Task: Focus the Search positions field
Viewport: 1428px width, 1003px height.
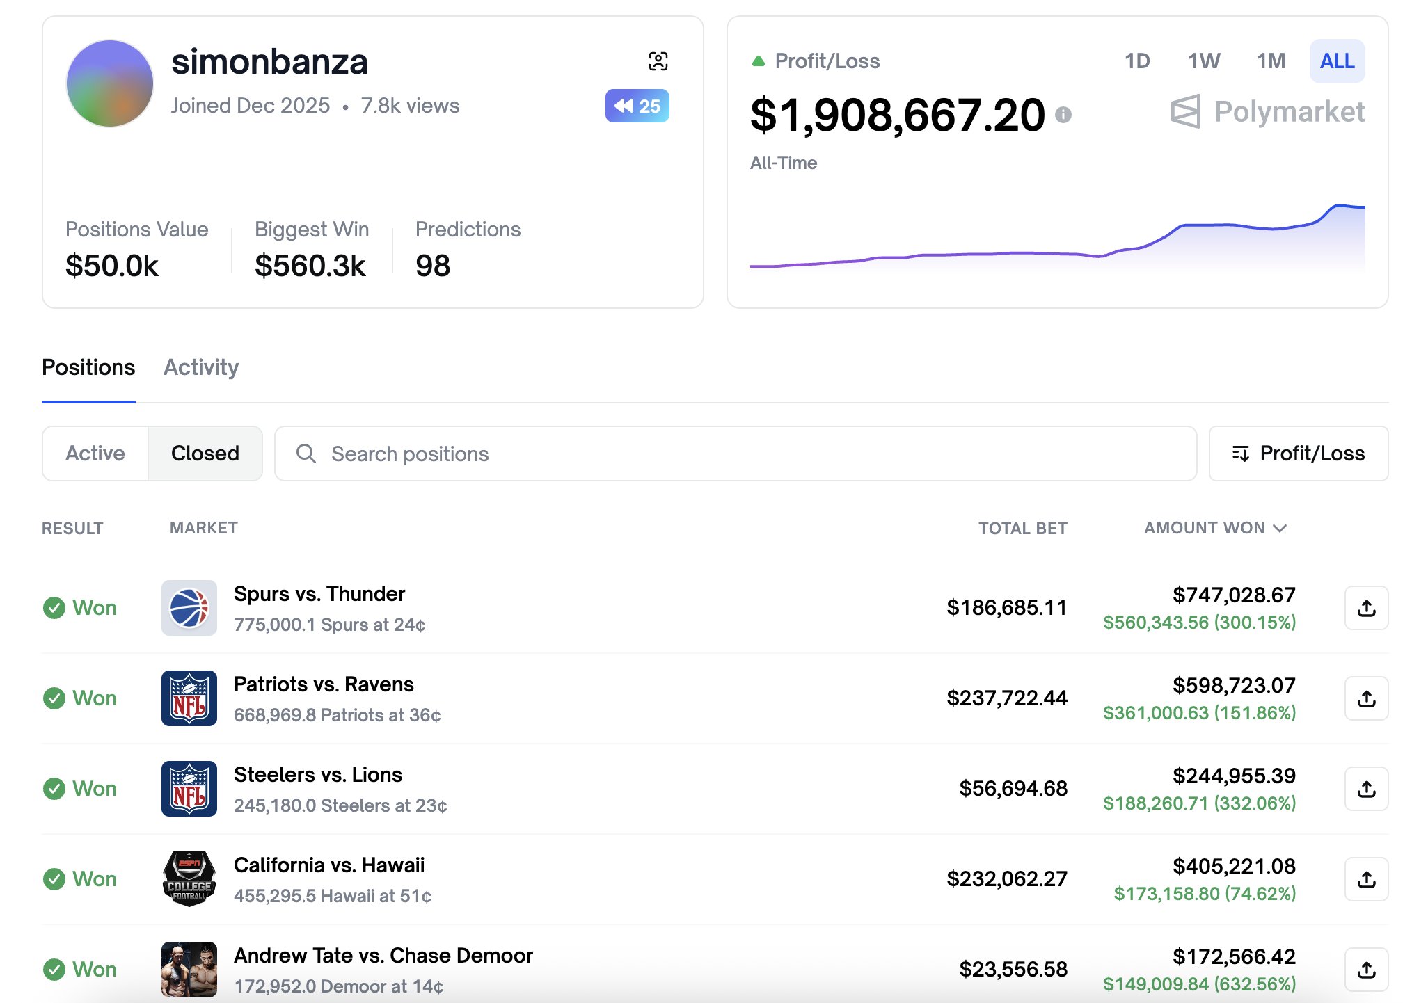Action: 735,454
